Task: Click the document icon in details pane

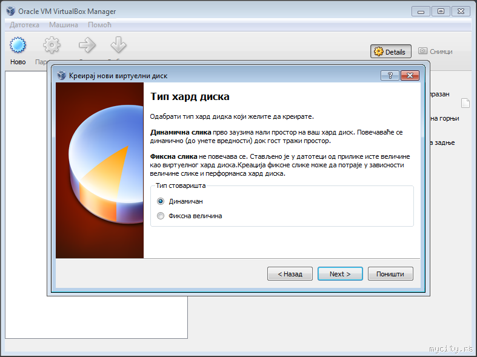Action: click(x=465, y=103)
